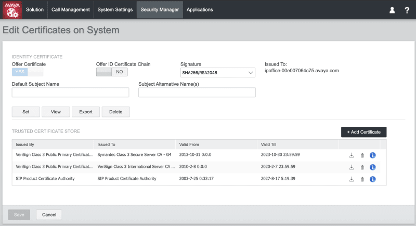416x226 pixels.
Task: Select '2010-2-8 0:0:0' valid from cell
Action: tap(193, 166)
